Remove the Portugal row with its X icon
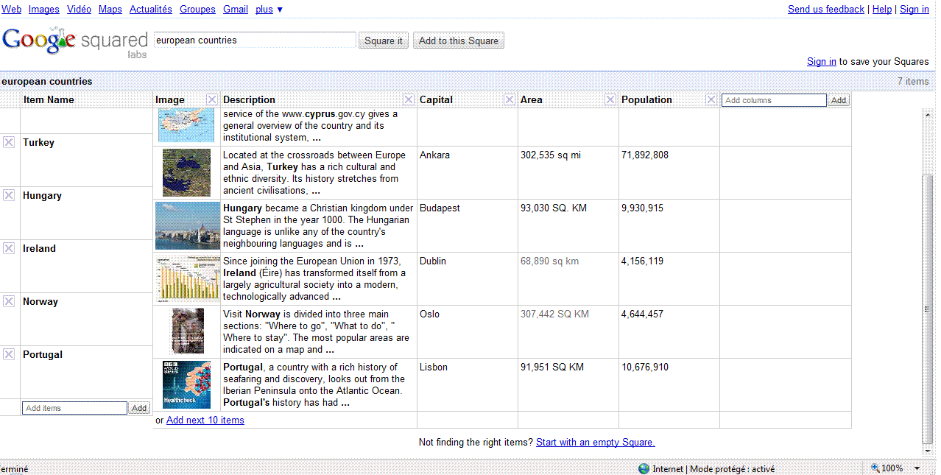 point(9,354)
